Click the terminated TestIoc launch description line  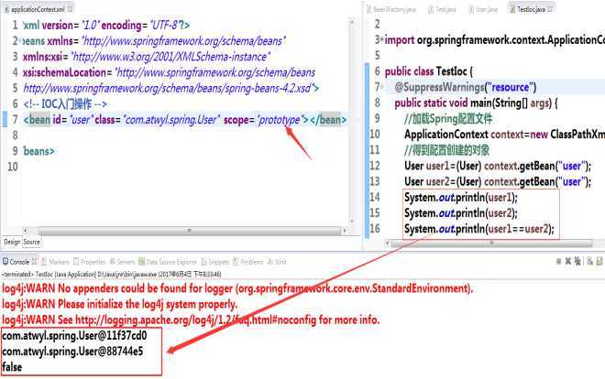[x=112, y=275]
